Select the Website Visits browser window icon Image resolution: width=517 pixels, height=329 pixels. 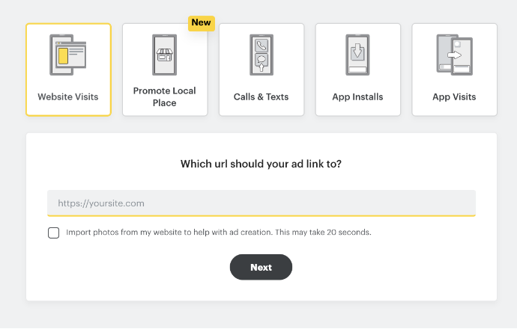68,55
